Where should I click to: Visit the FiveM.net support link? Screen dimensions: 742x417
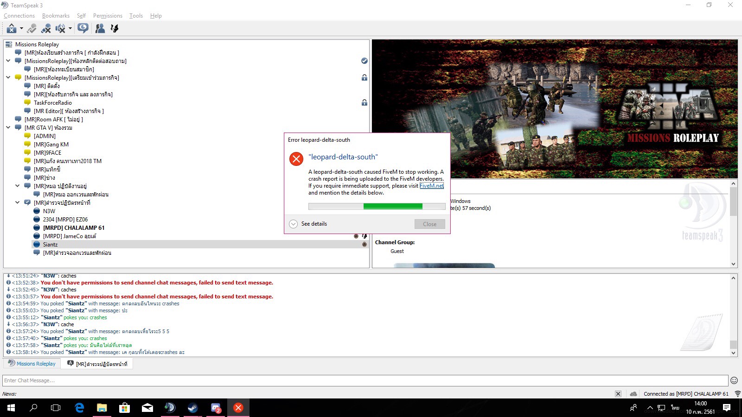click(x=431, y=186)
